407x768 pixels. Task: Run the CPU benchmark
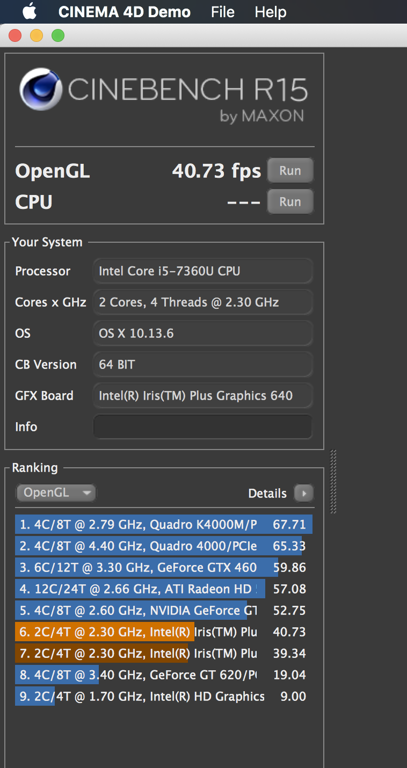point(290,201)
